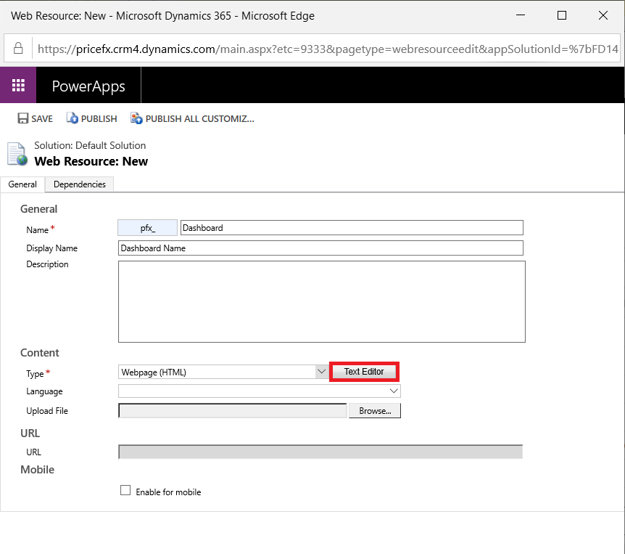The image size is (625, 554).
Task: Open the Text Editor button
Action: pos(364,372)
